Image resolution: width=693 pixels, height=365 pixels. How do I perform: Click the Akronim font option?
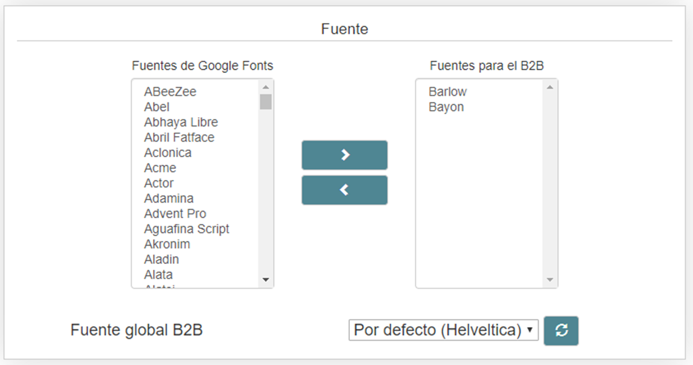click(x=167, y=244)
